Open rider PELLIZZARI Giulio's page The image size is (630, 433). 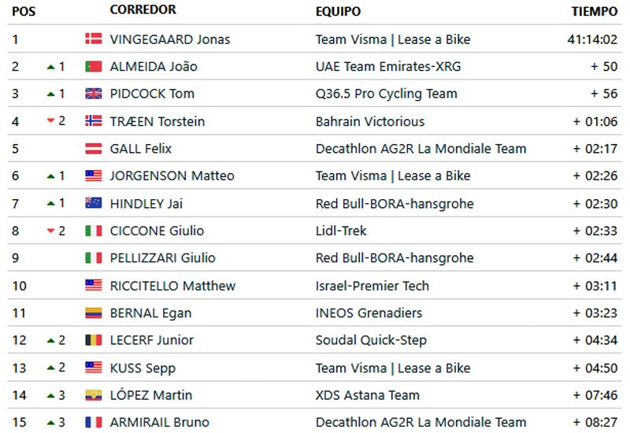163,258
